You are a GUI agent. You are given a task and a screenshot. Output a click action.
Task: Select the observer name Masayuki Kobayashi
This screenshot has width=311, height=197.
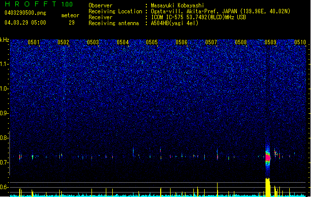tap(177, 5)
